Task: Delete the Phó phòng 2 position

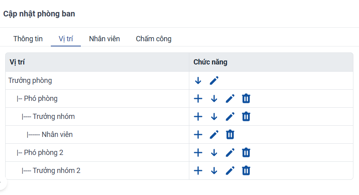Action: 246,153
